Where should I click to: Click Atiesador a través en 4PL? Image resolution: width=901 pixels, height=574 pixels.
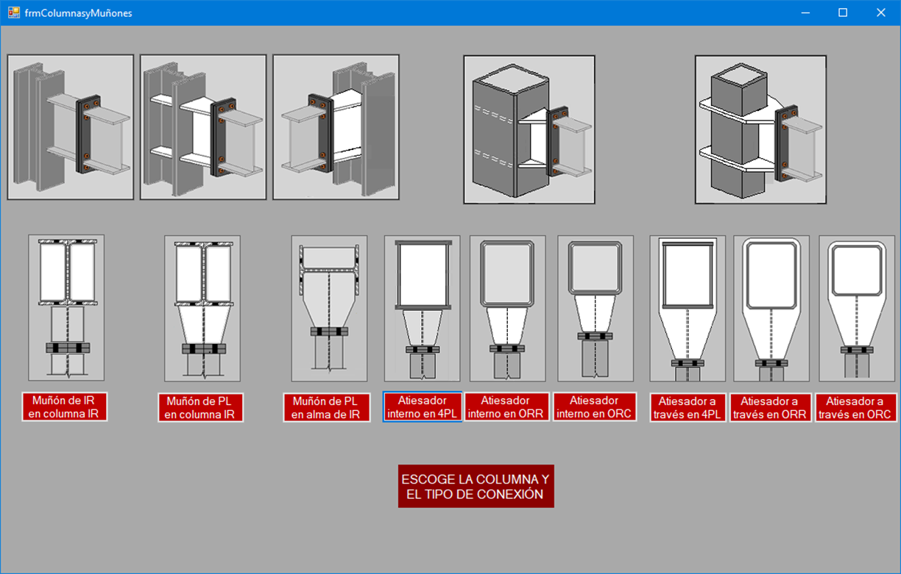click(x=688, y=408)
